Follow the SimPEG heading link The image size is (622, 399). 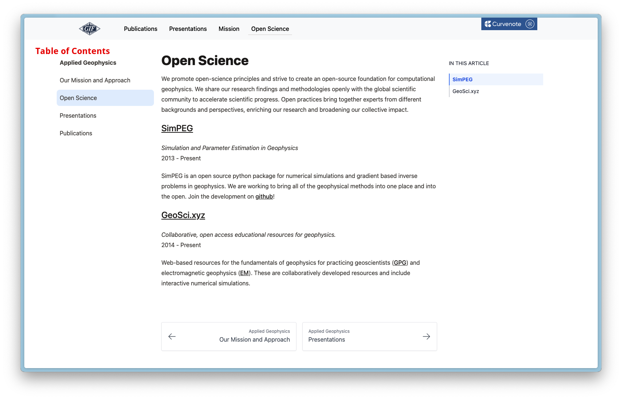pos(177,128)
